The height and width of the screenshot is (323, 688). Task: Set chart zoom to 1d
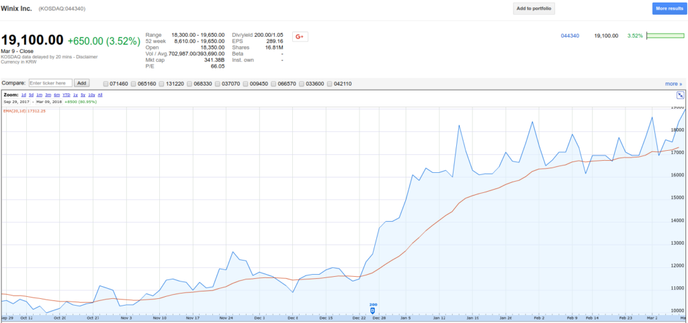(24, 95)
